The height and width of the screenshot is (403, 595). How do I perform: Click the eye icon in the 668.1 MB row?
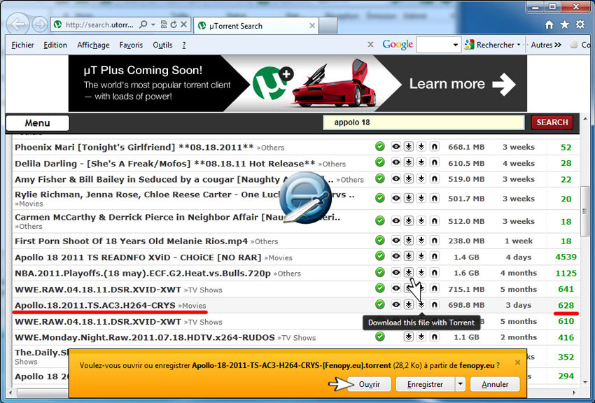395,147
